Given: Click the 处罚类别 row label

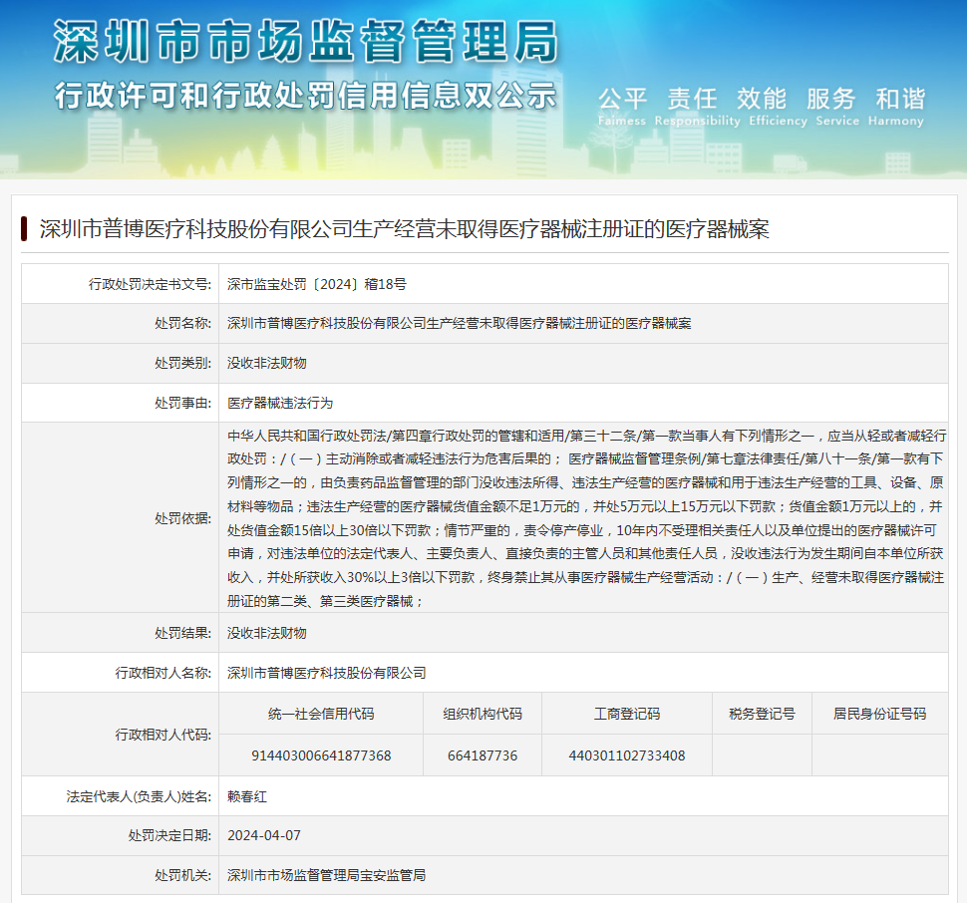Looking at the screenshot, I should click(x=183, y=363).
